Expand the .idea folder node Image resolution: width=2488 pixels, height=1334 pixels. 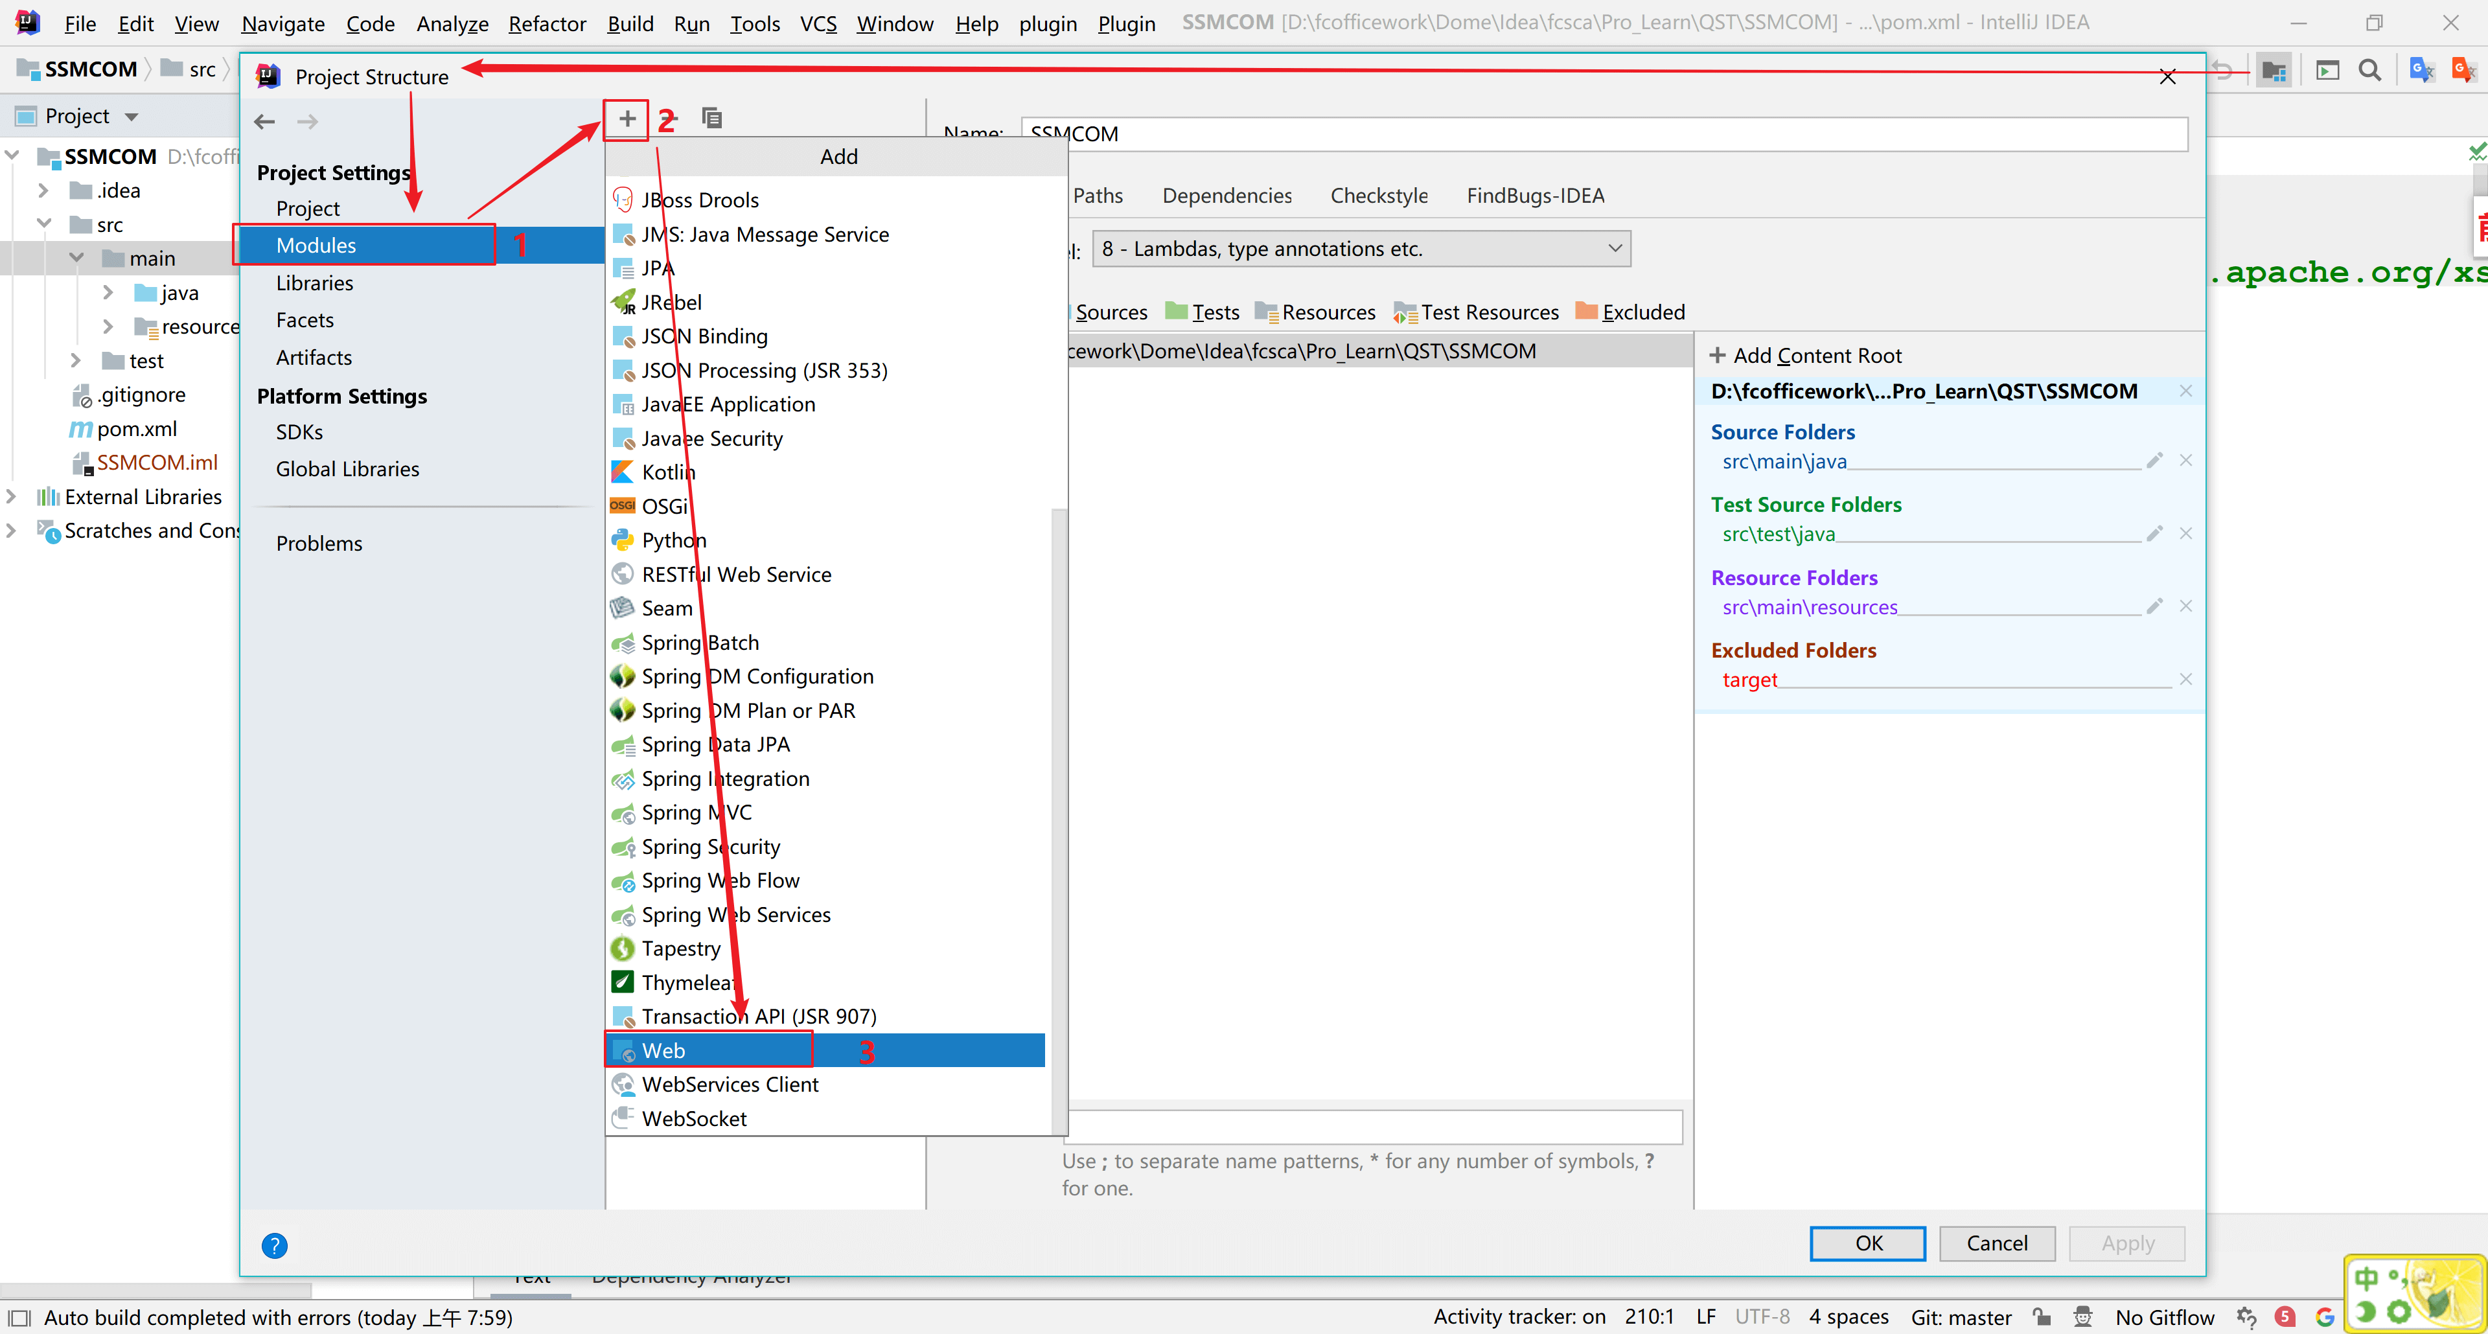pos(43,190)
